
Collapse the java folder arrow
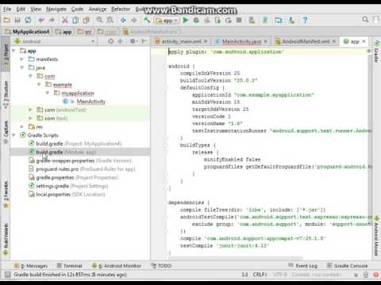point(22,67)
